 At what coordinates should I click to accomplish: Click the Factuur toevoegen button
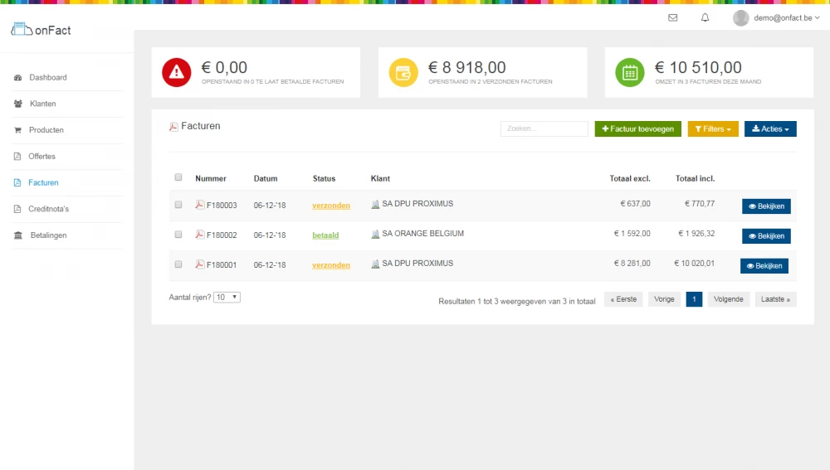pyautogui.click(x=638, y=129)
